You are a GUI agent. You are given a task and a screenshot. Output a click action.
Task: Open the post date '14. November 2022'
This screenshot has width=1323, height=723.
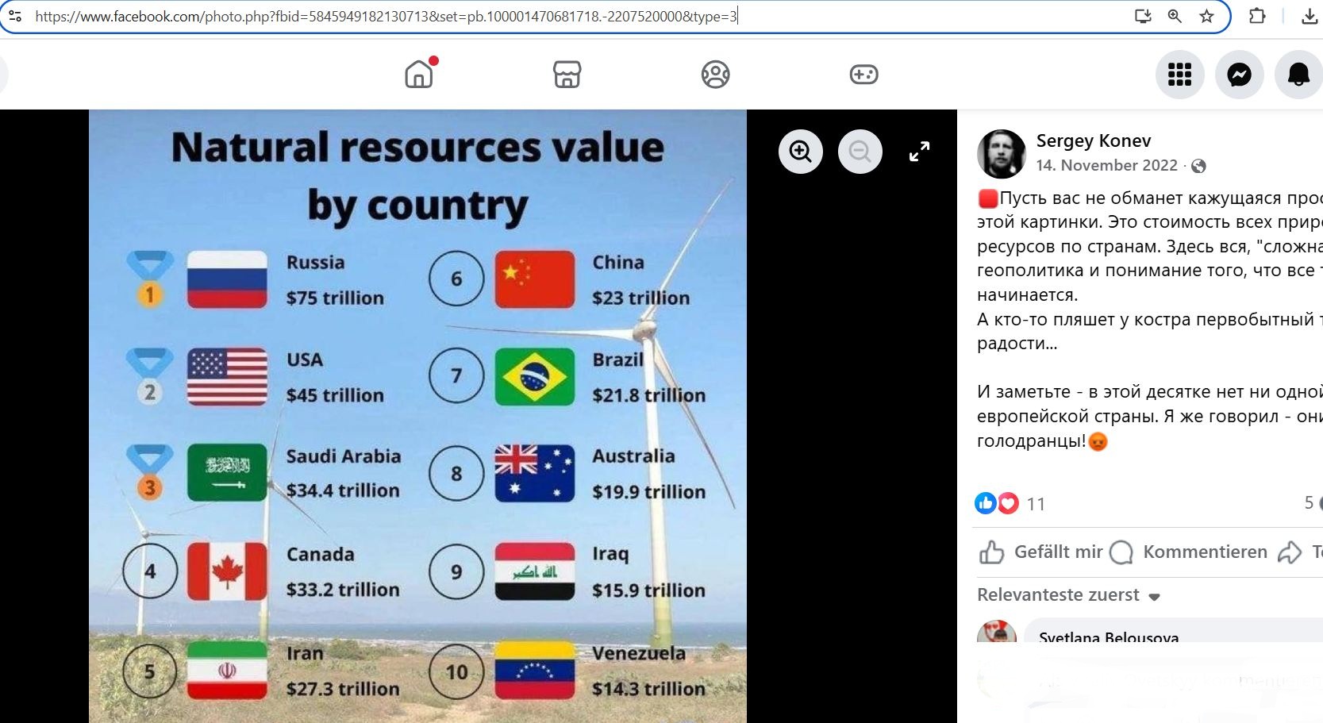[1106, 165]
